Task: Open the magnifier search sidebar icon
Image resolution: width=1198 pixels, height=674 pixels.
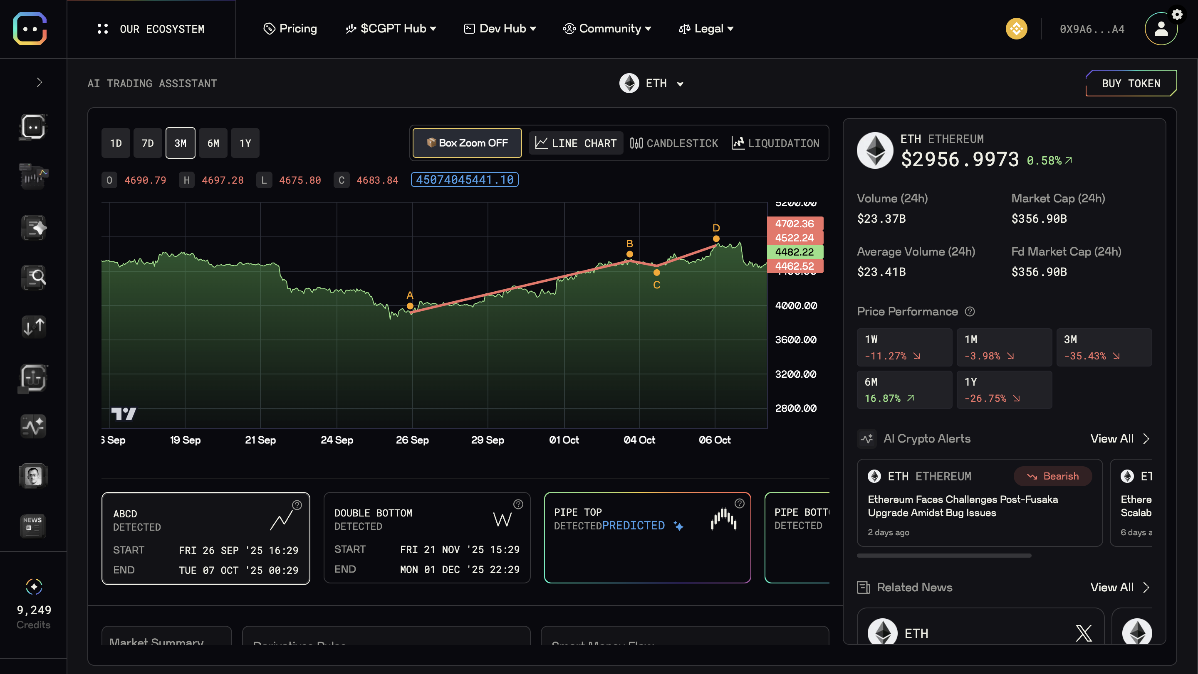Action: (x=33, y=277)
